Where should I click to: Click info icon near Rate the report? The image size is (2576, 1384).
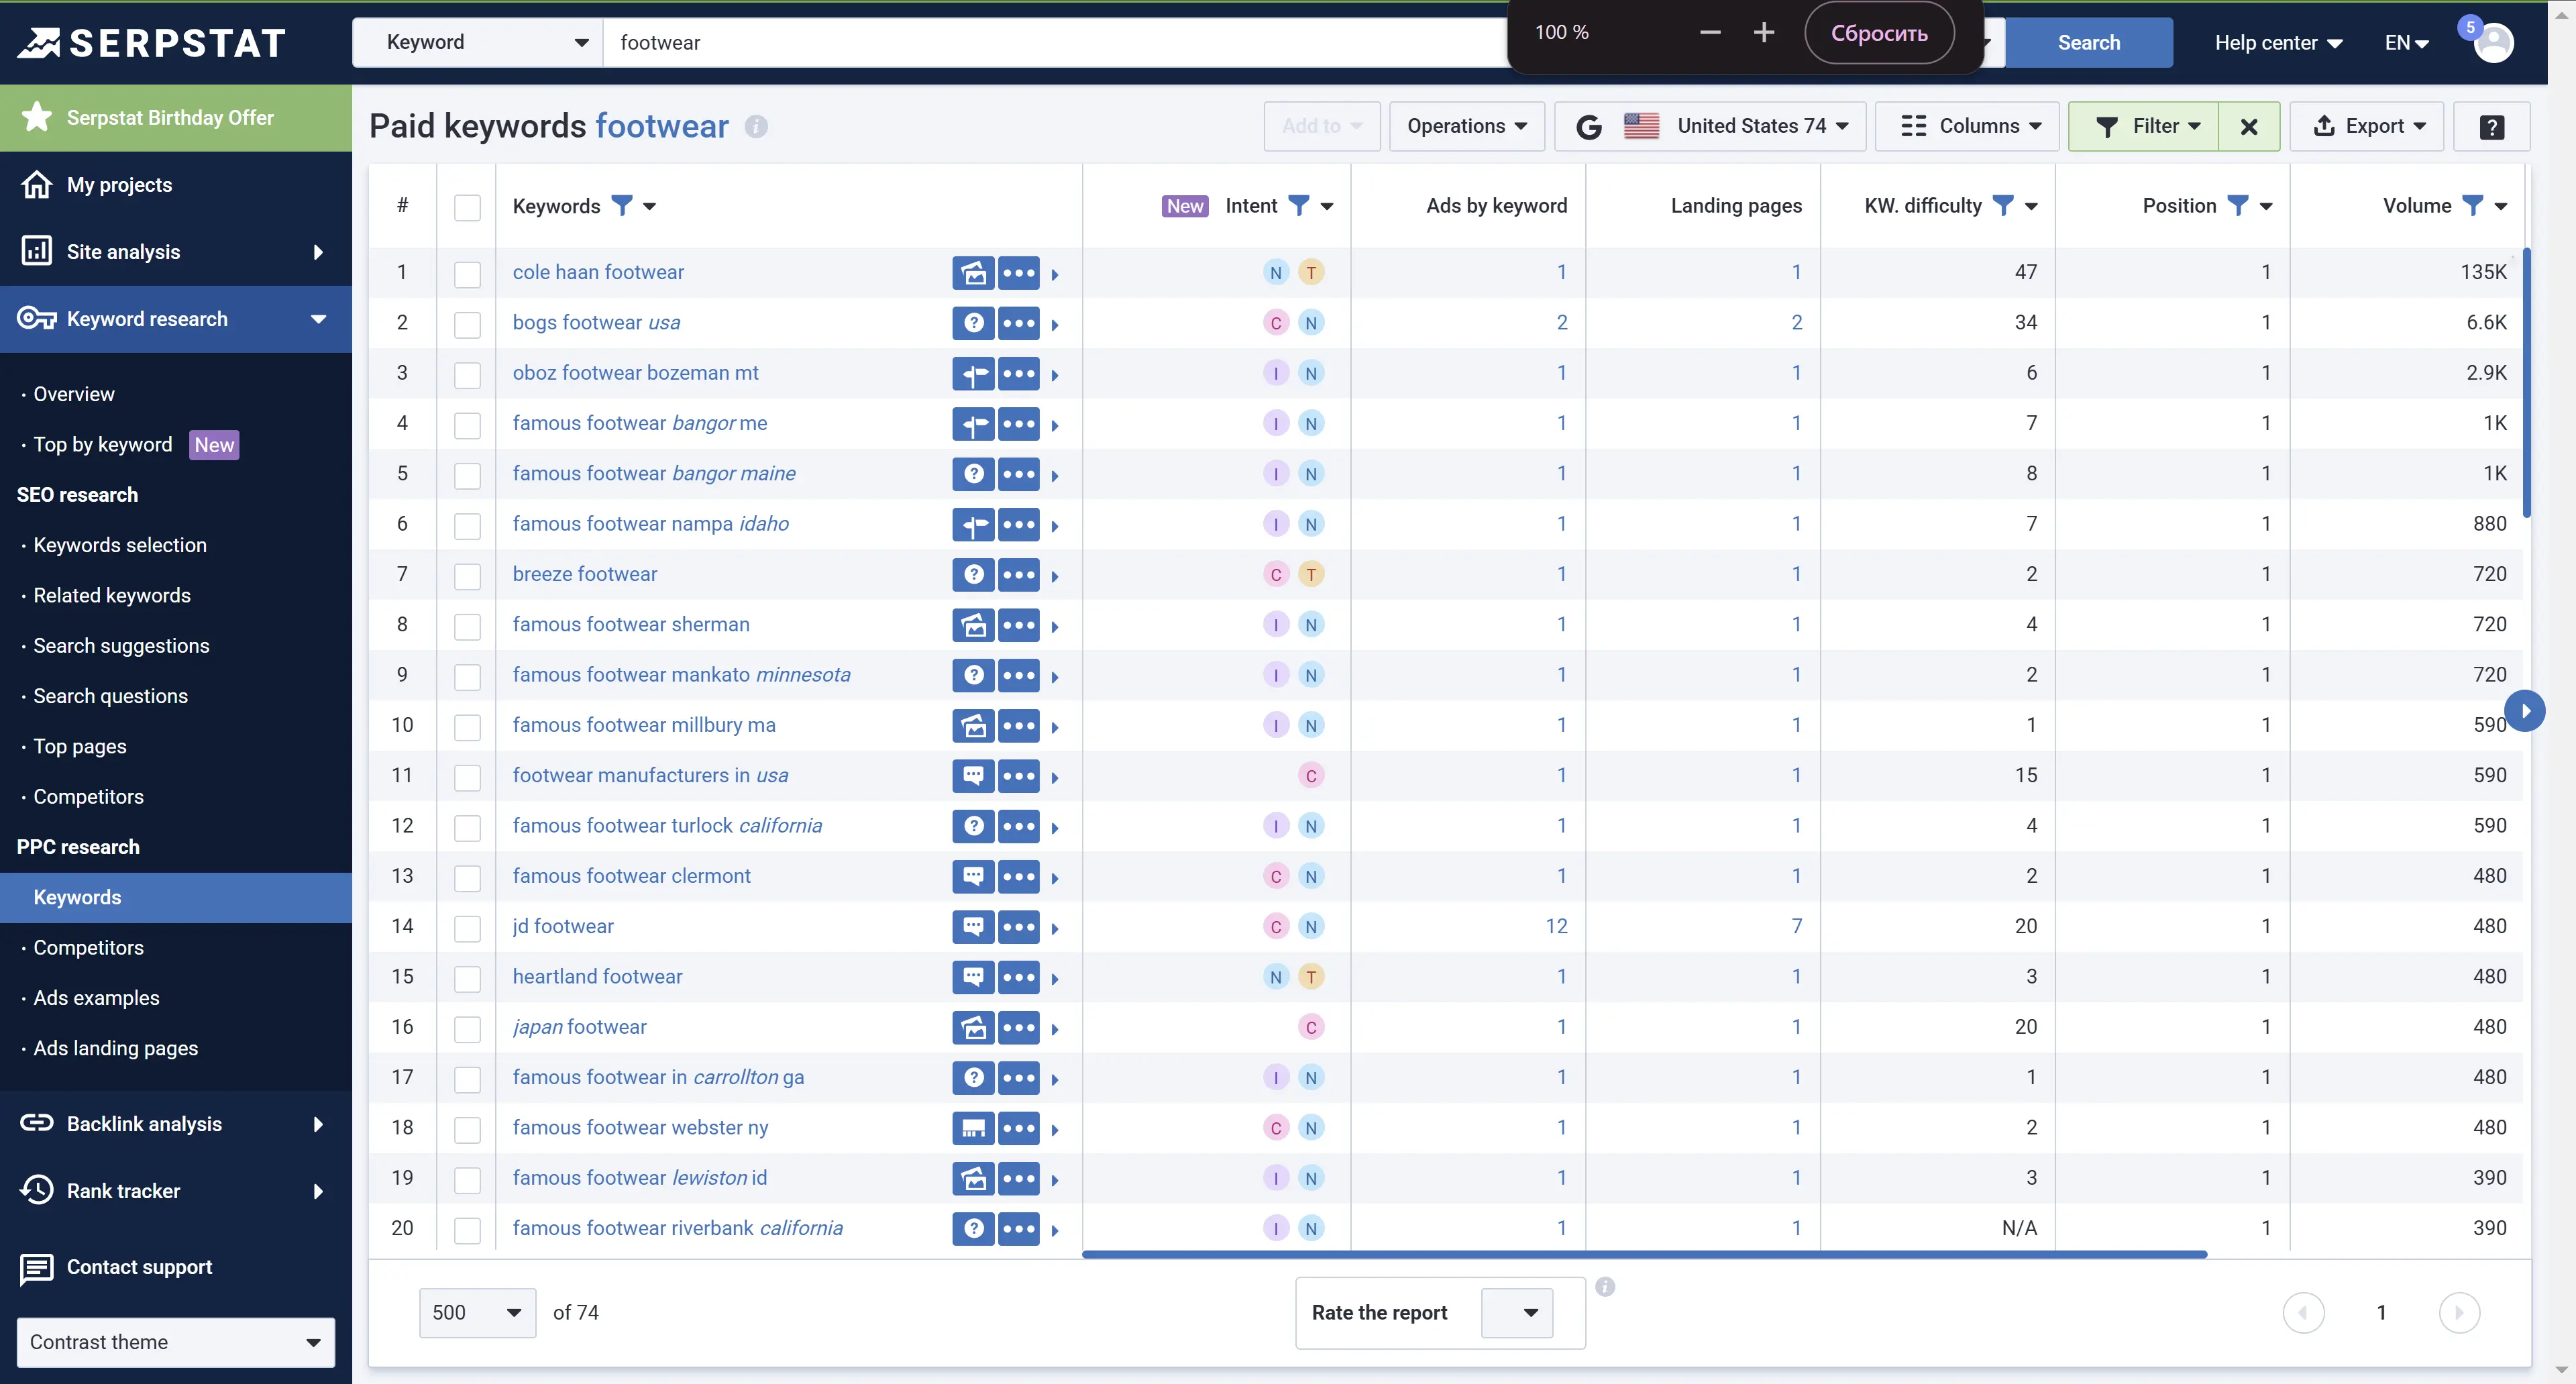(x=1605, y=1287)
